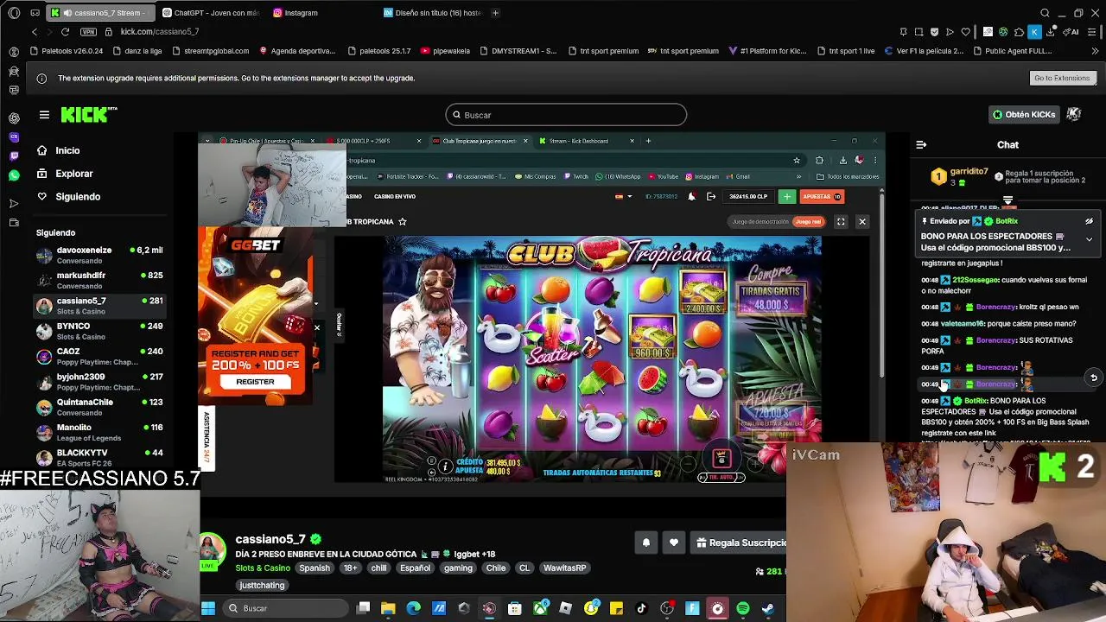Open Spotify from the taskbar

tap(742, 608)
